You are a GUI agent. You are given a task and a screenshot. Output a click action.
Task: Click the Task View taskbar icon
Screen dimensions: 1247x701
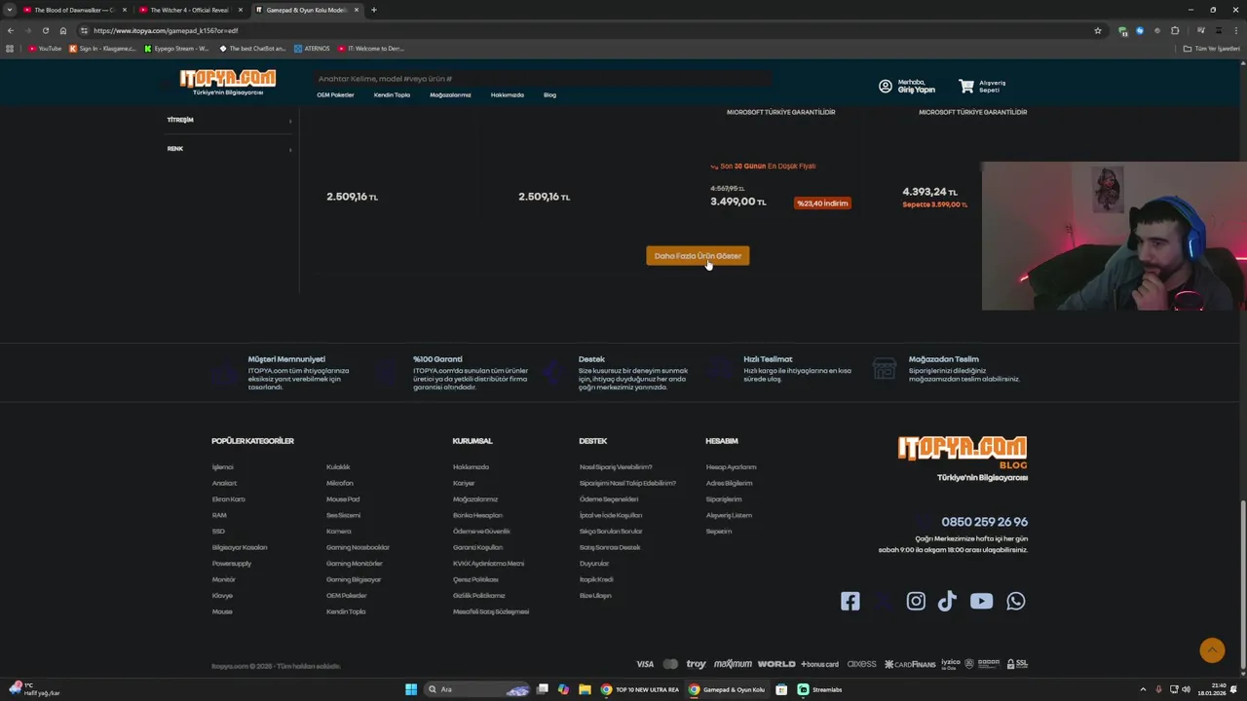click(543, 689)
